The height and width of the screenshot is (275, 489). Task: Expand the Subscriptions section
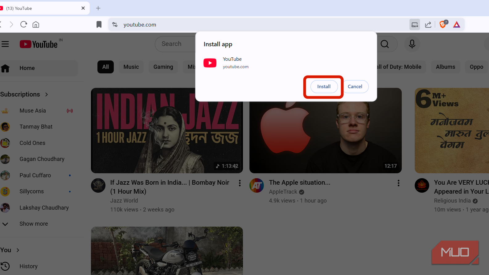(24, 94)
